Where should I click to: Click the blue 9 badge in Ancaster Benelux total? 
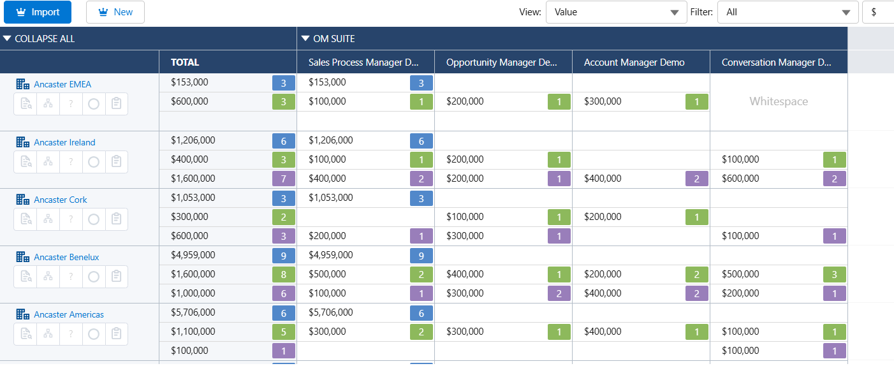(x=284, y=256)
